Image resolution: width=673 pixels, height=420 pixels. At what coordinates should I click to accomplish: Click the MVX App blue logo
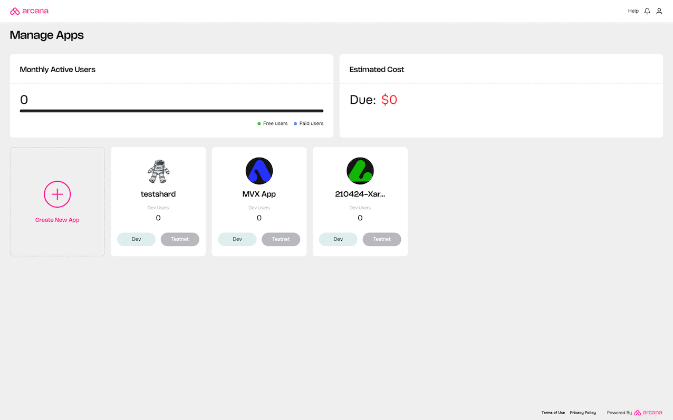click(x=259, y=171)
